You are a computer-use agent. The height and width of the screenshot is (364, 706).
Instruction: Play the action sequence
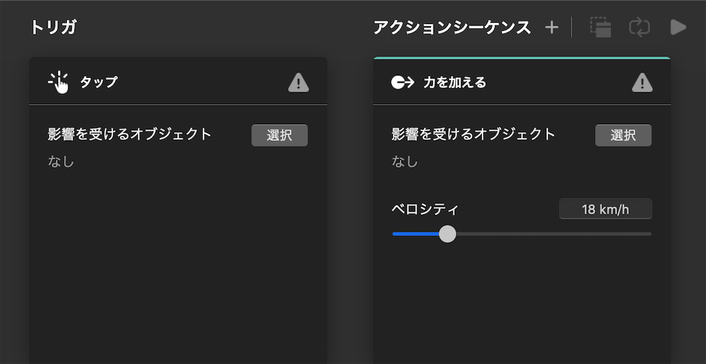click(678, 28)
